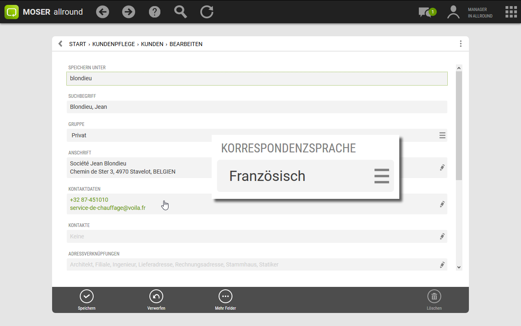Go to KUNDEN in breadcrumb
The height and width of the screenshot is (326, 521).
152,44
